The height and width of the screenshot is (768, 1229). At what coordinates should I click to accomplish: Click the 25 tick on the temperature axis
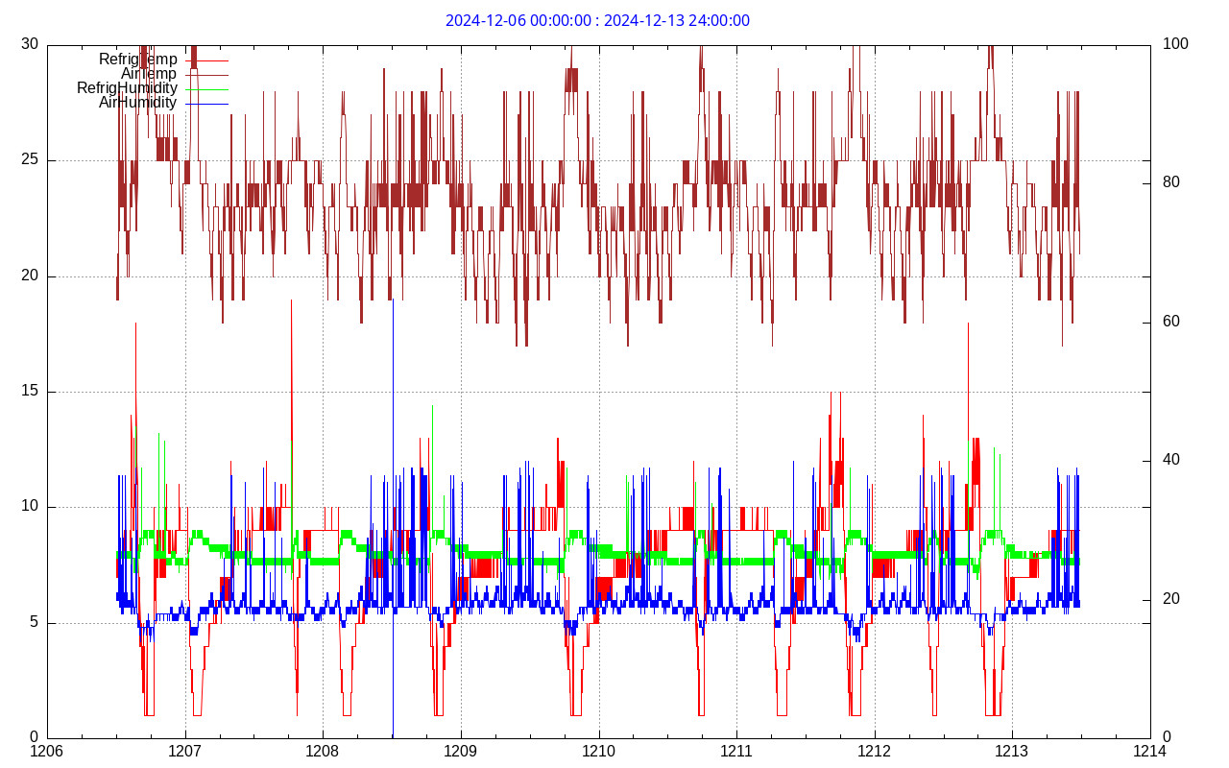click(30, 159)
